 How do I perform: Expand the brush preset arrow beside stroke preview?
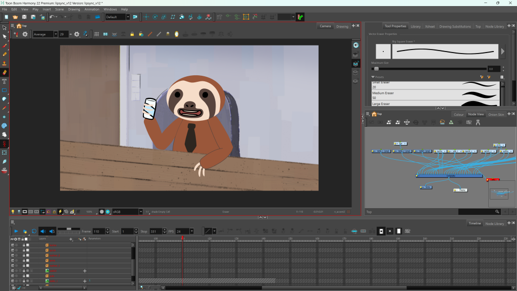pyautogui.click(x=502, y=52)
